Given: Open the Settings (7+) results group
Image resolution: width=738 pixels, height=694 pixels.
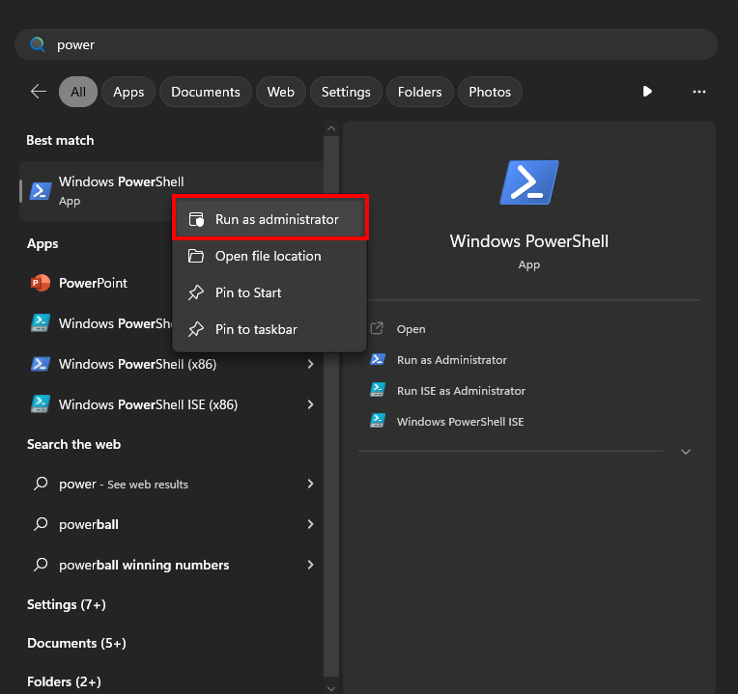Looking at the screenshot, I should pos(67,604).
